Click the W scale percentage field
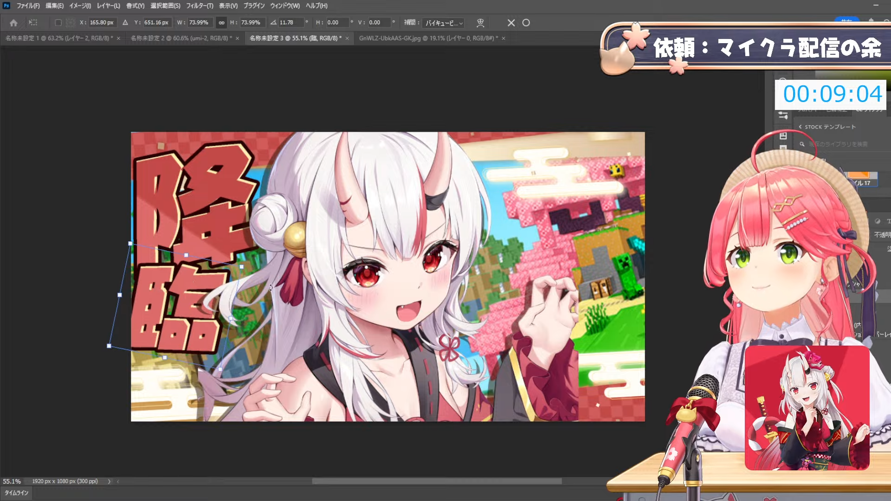The image size is (891, 501). point(200,22)
